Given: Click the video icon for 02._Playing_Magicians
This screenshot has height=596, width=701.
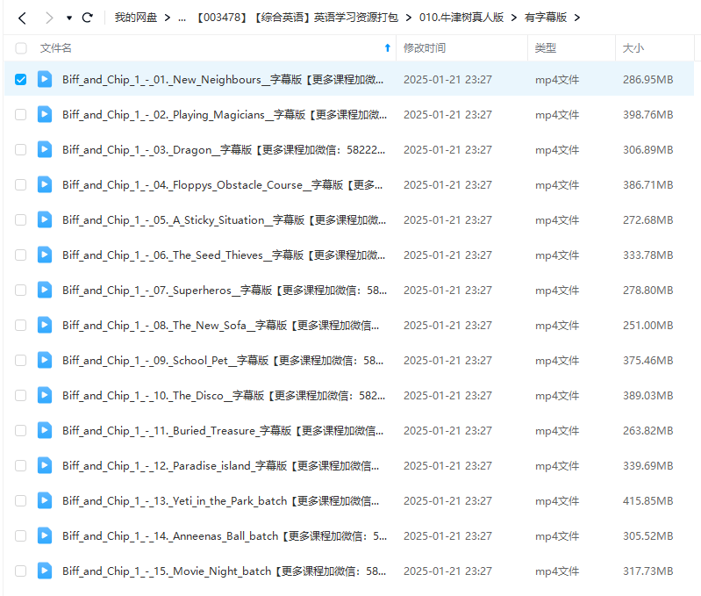Looking at the screenshot, I should click(x=44, y=114).
